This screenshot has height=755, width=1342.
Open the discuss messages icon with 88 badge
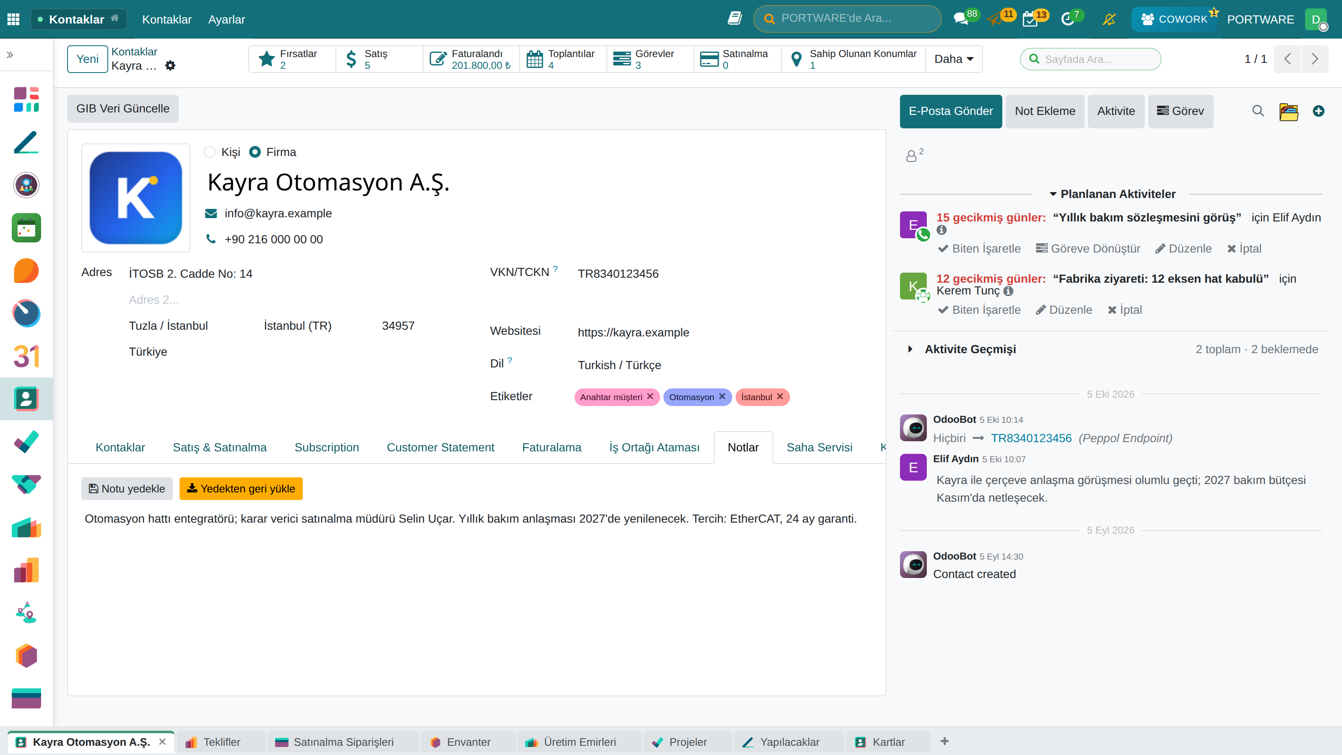point(961,19)
